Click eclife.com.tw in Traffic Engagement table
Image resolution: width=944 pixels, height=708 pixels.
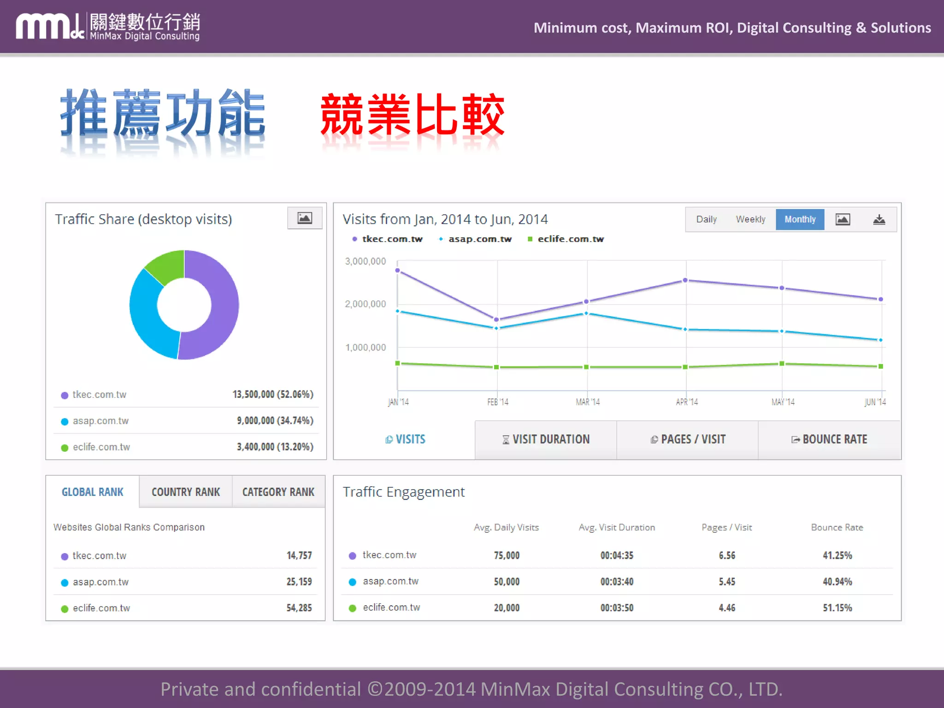pos(391,608)
